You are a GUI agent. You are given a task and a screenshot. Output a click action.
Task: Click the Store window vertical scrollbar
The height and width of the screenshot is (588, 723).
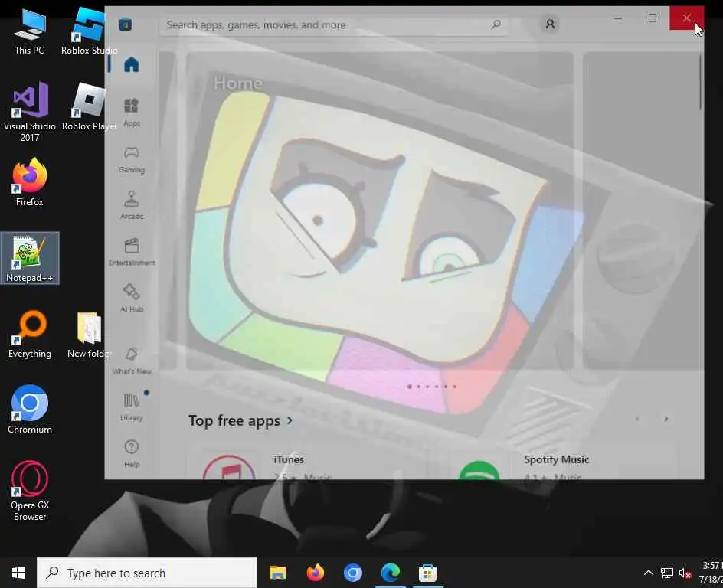[700, 83]
